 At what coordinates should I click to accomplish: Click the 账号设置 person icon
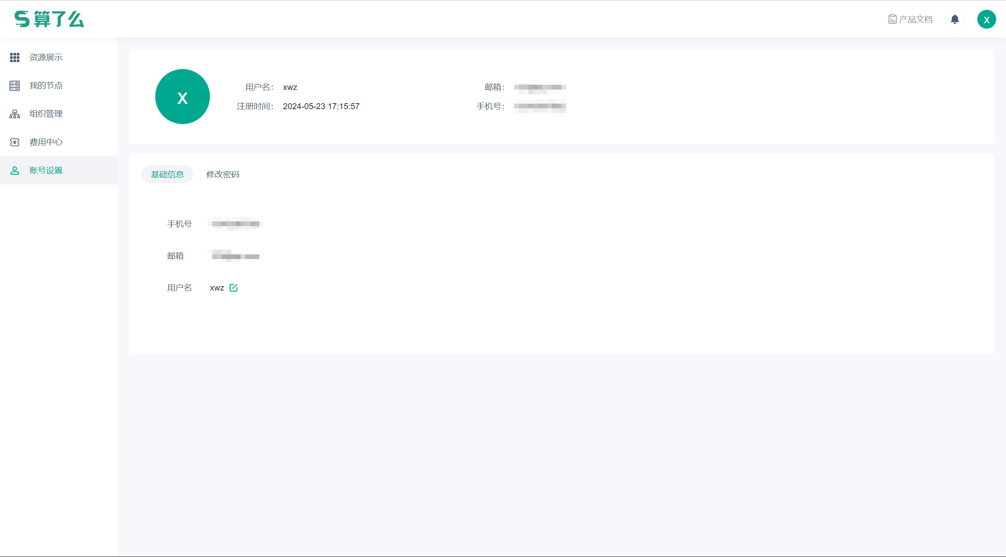pyautogui.click(x=15, y=170)
